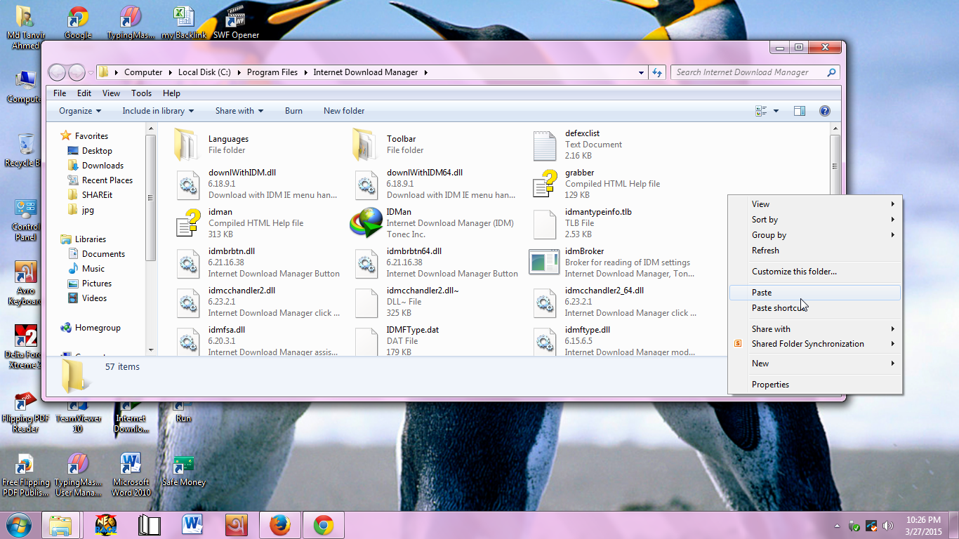Viewport: 959px width, 539px height.
Task: Click the refresh button beside the address bar
Action: tap(657, 72)
